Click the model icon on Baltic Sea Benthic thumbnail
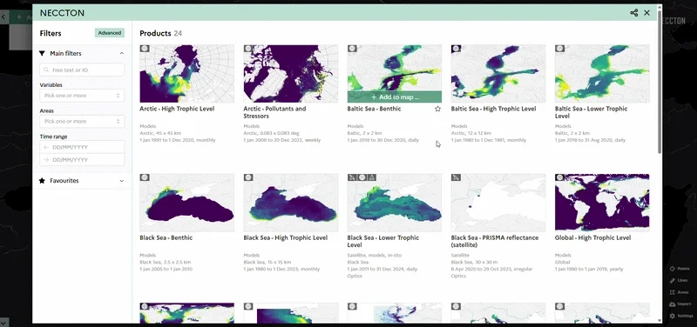The image size is (697, 327). click(352, 49)
